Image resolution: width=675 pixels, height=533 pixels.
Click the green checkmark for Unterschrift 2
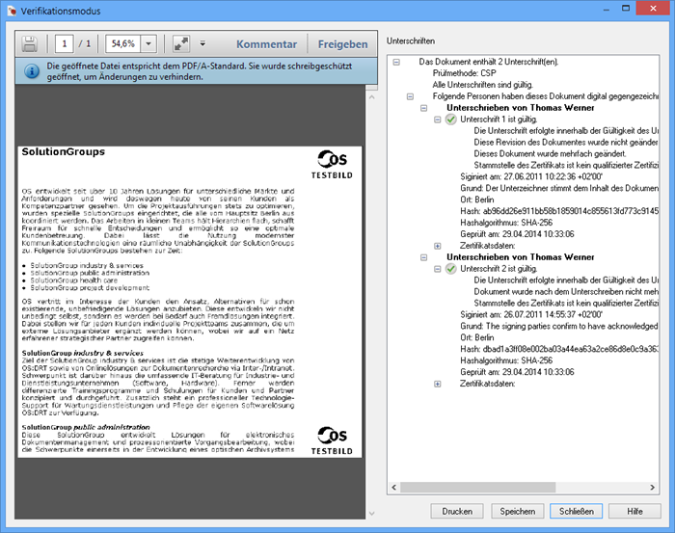pyautogui.click(x=450, y=269)
